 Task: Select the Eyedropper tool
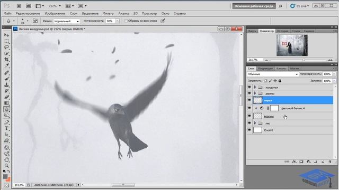pos(7,65)
